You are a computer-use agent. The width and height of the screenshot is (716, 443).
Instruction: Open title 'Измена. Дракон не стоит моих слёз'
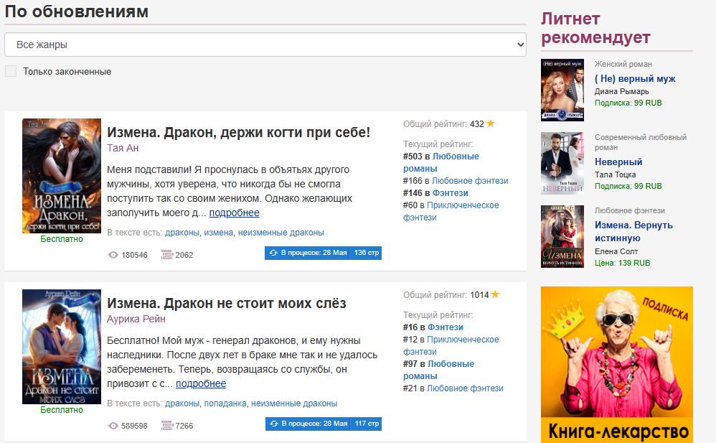coord(226,303)
